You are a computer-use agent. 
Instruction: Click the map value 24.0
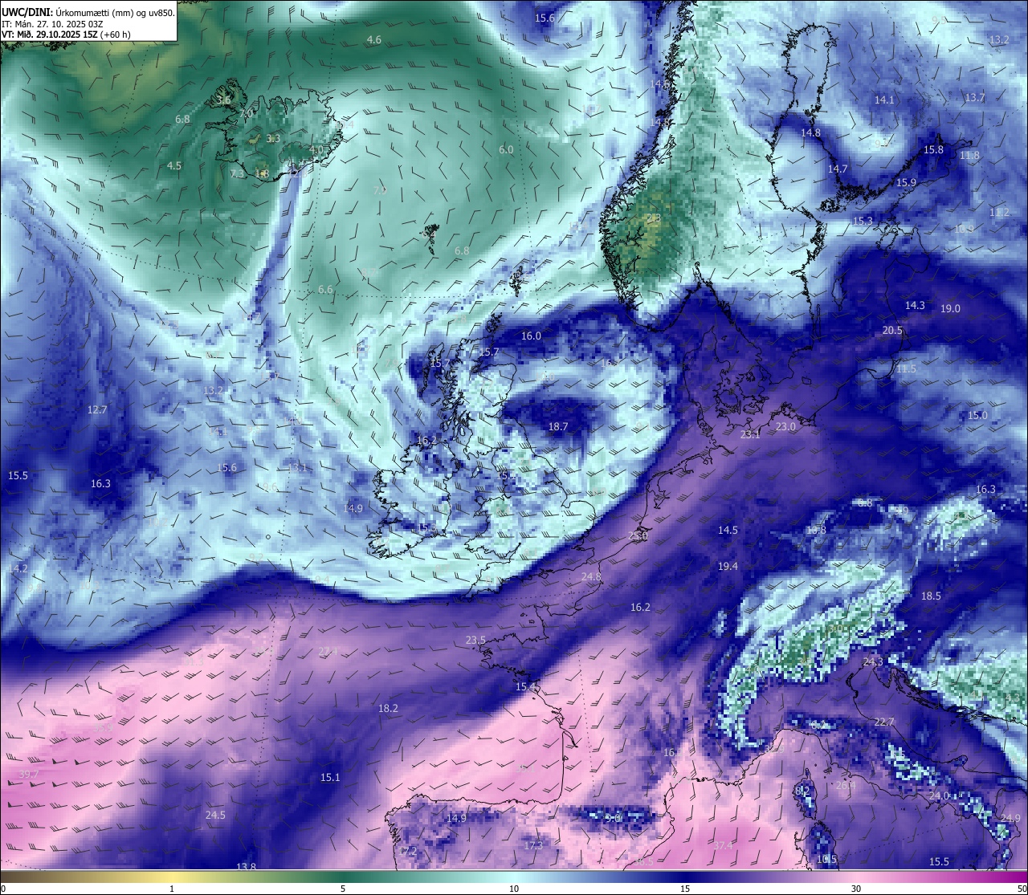939,795
